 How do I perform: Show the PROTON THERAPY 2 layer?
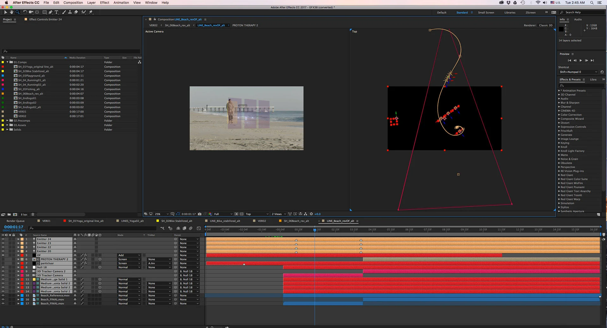[x=3, y=260]
